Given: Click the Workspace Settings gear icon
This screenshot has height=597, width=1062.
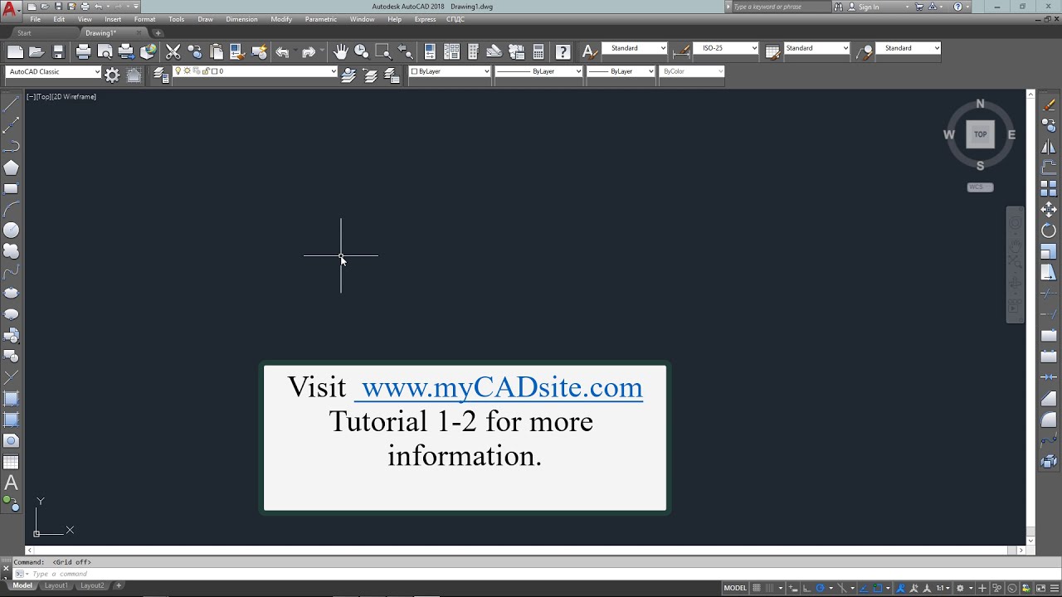Looking at the screenshot, I should pyautogui.click(x=112, y=75).
